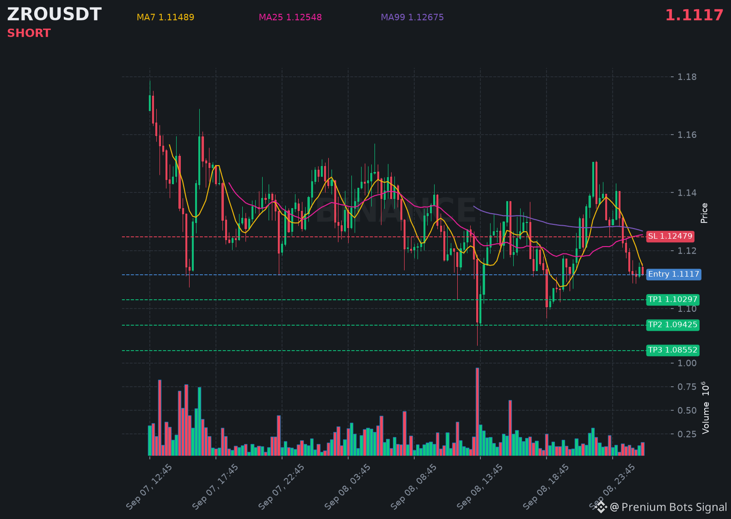Screen dimensions: 731x519
Task: Select the SL 1.12479 stop-loss tag
Action: click(x=670, y=236)
